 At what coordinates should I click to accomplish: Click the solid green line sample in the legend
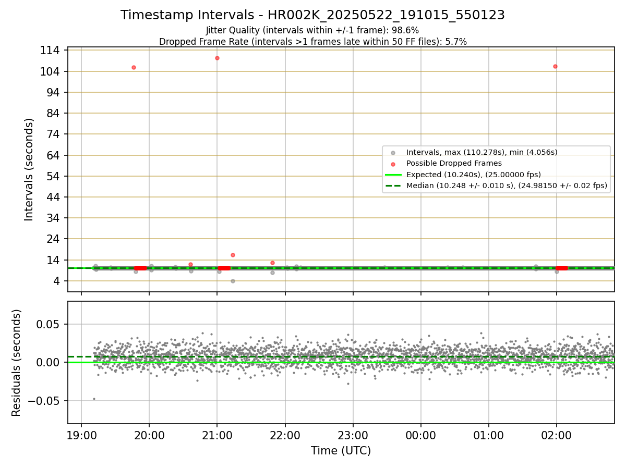click(x=393, y=175)
